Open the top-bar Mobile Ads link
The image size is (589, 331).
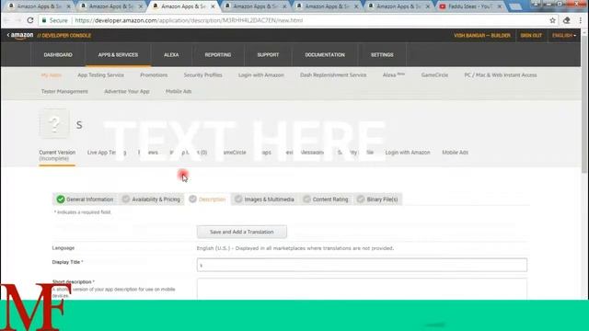[179, 92]
